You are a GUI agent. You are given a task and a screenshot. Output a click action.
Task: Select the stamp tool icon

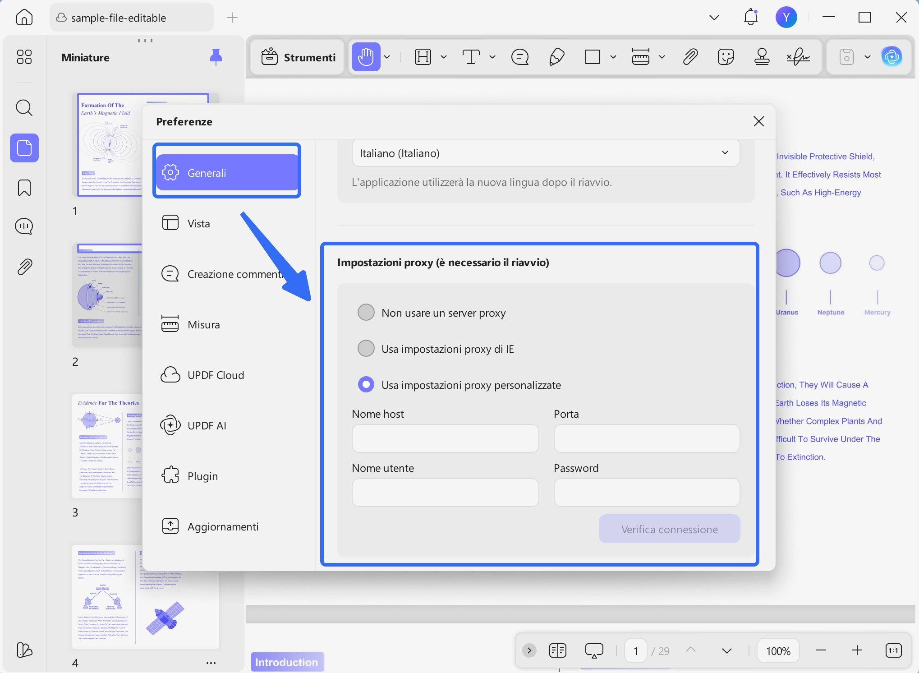(x=762, y=57)
